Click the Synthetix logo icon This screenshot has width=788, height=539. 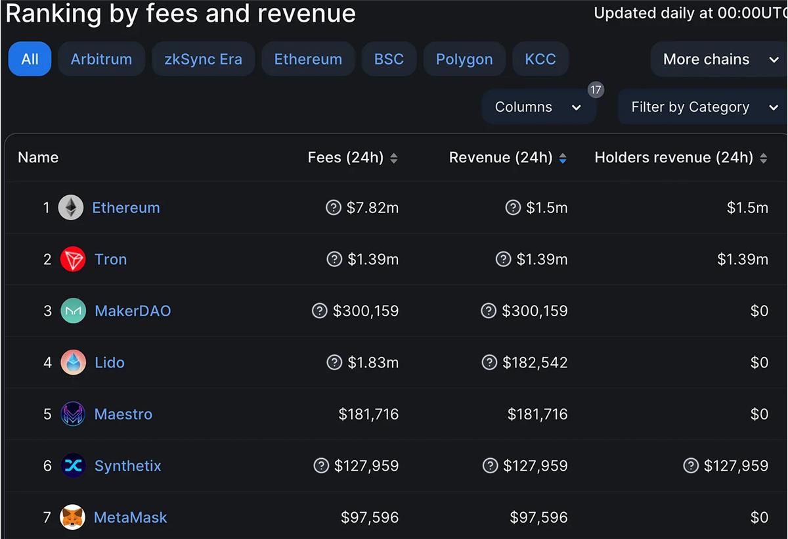(73, 466)
